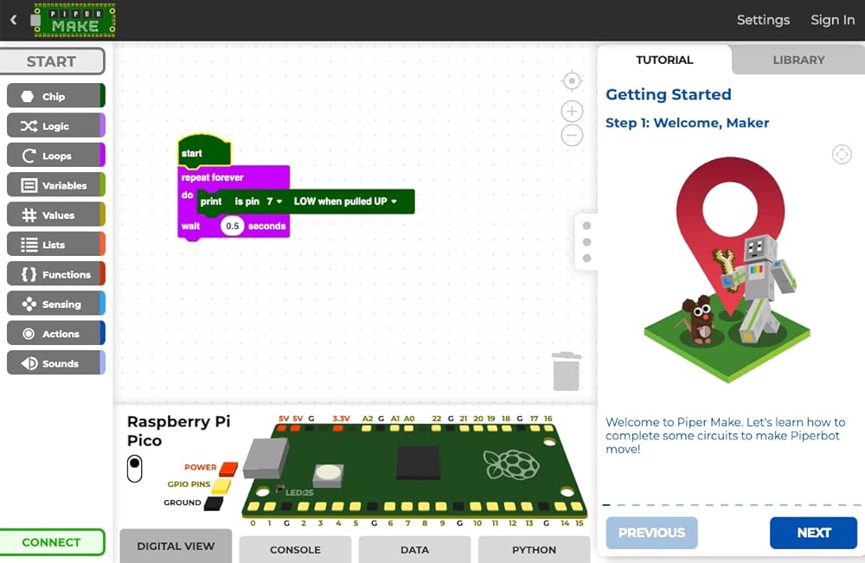
Task: Zoom out of the block workspace
Action: pyautogui.click(x=571, y=135)
